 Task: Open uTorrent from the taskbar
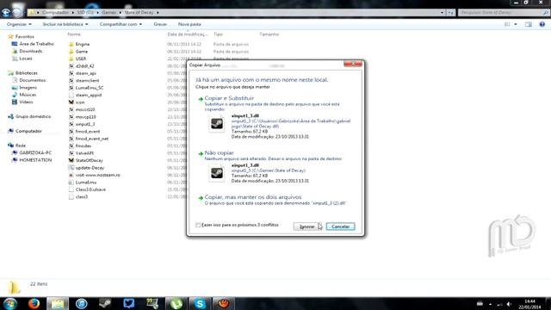coord(176,303)
